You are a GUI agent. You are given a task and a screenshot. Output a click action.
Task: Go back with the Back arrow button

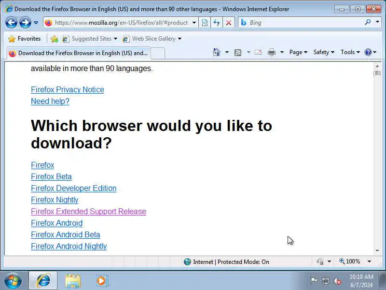[x=11, y=23]
